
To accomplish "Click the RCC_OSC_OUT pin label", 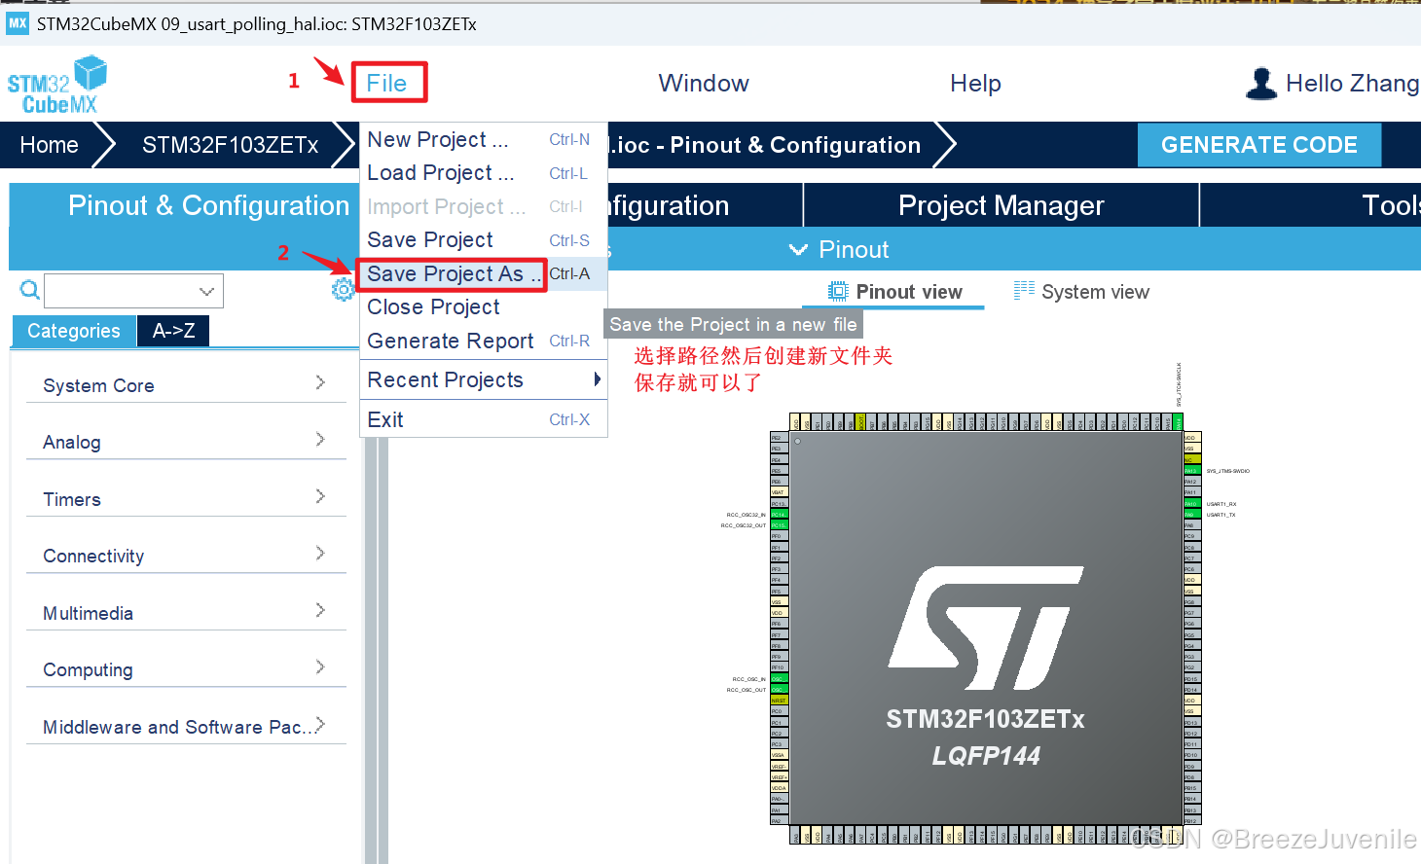I will [747, 690].
